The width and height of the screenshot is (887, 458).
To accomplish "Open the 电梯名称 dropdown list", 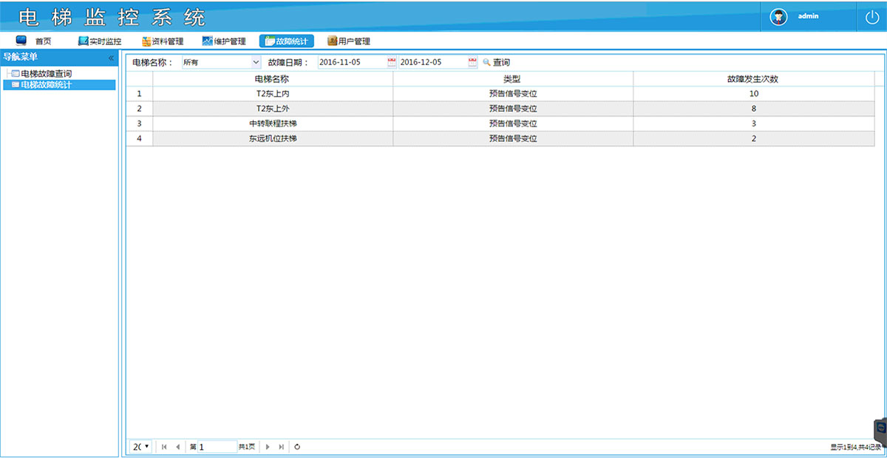I will 256,62.
